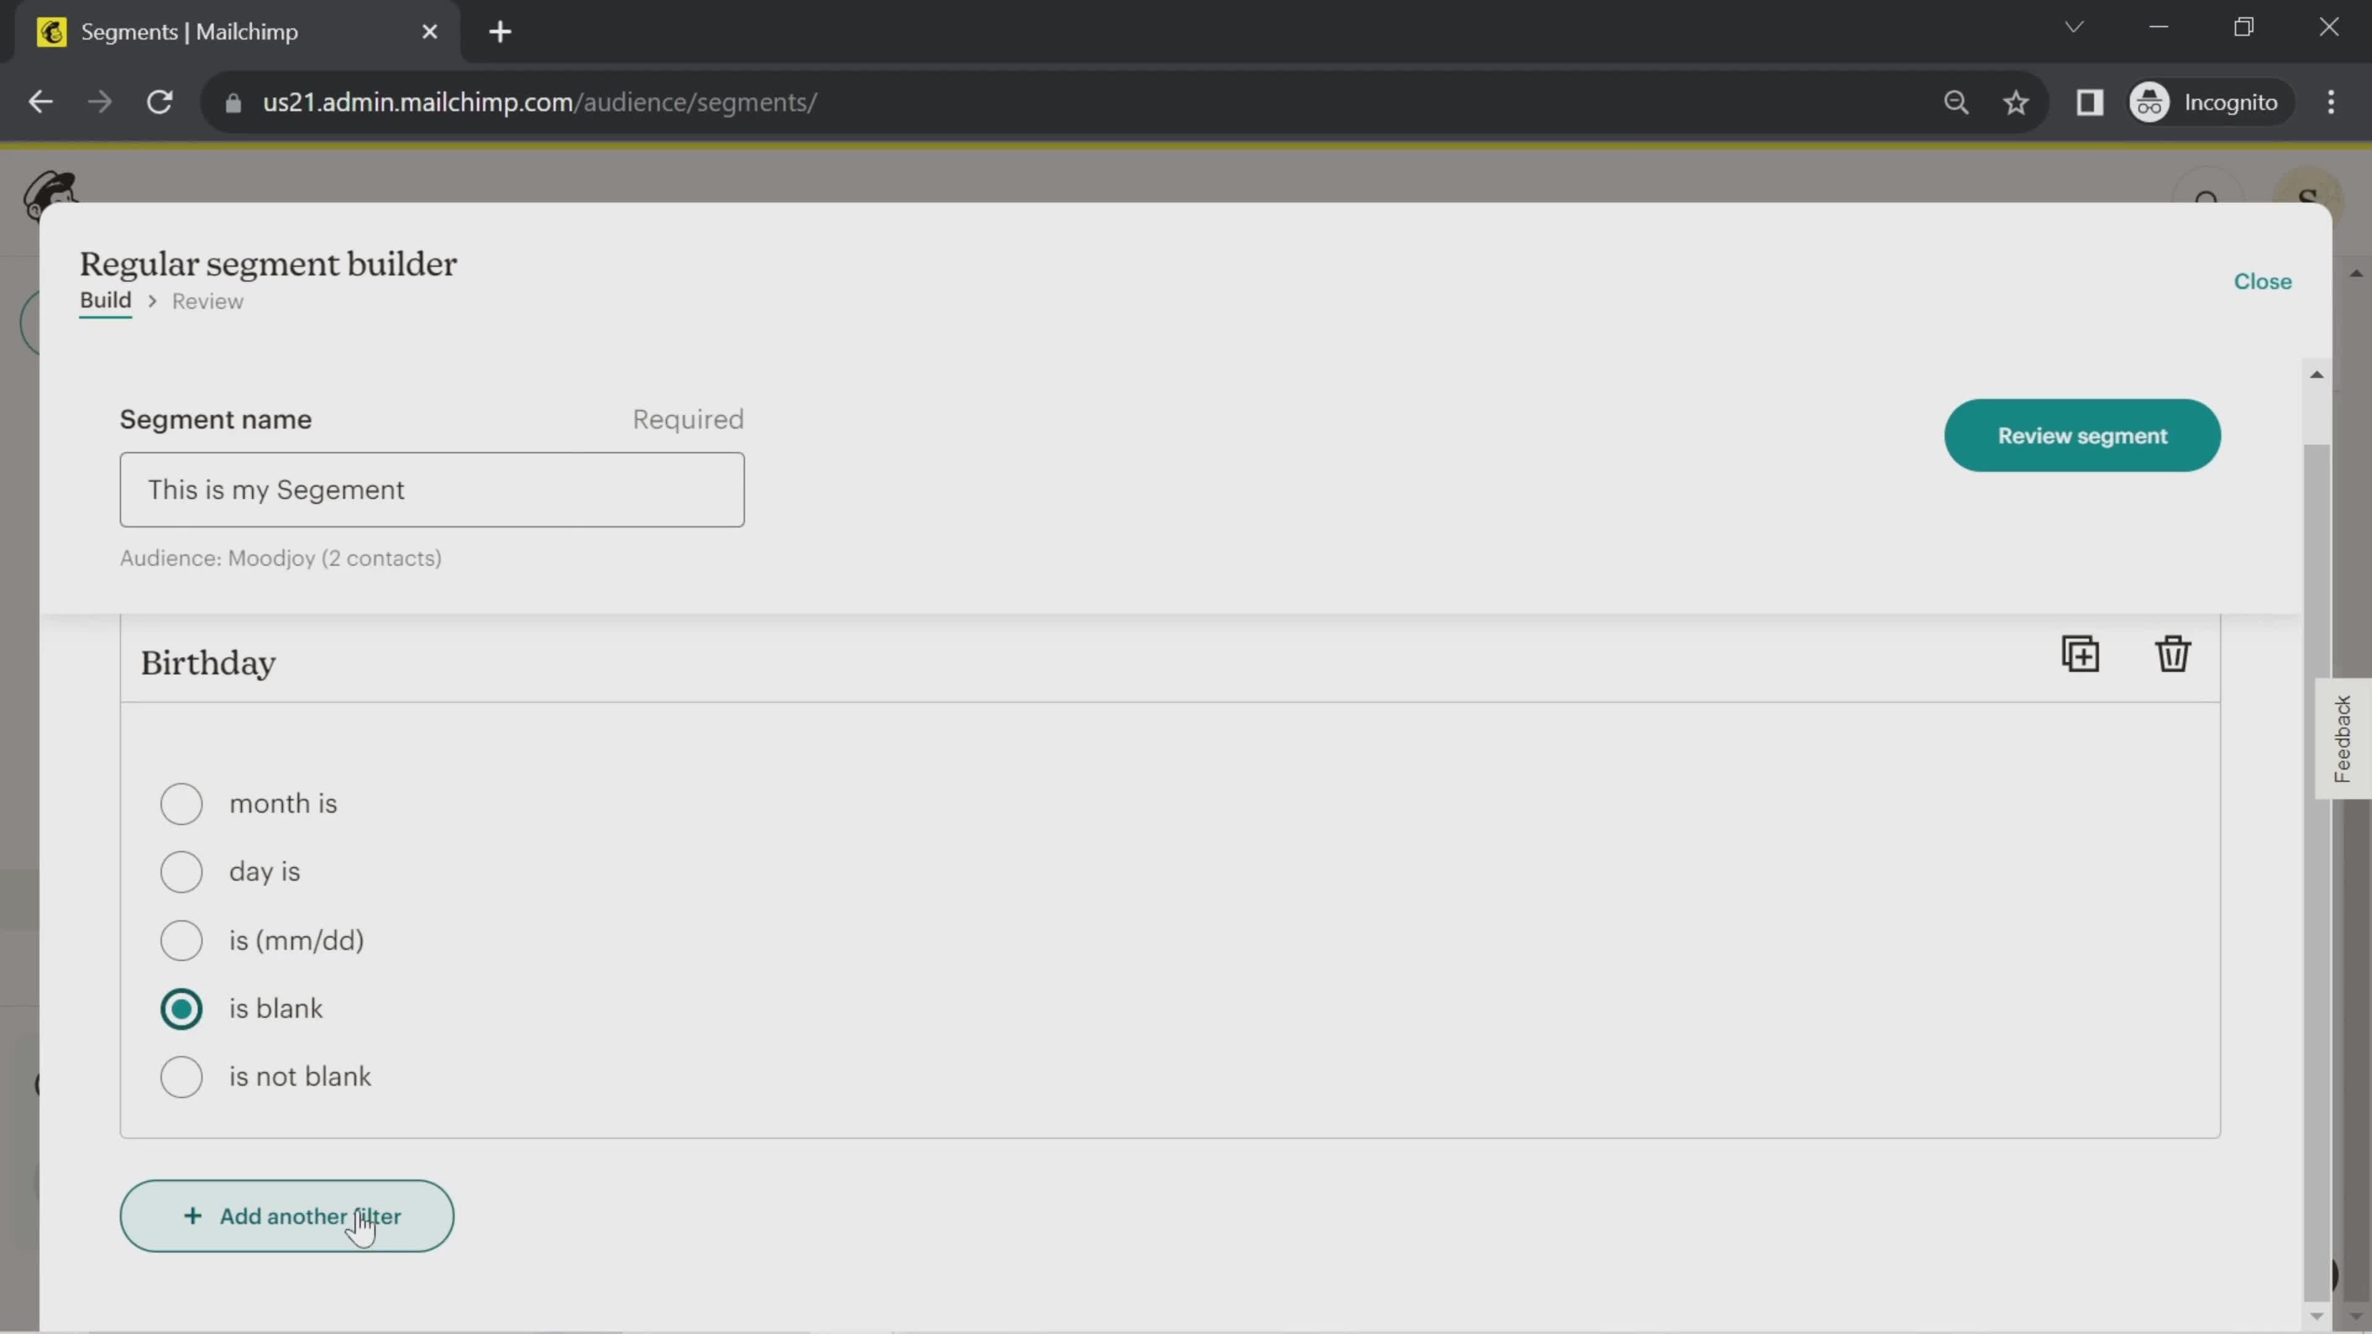Bookmark this page with the star icon
Image resolution: width=2372 pixels, height=1334 pixels.
point(2016,102)
